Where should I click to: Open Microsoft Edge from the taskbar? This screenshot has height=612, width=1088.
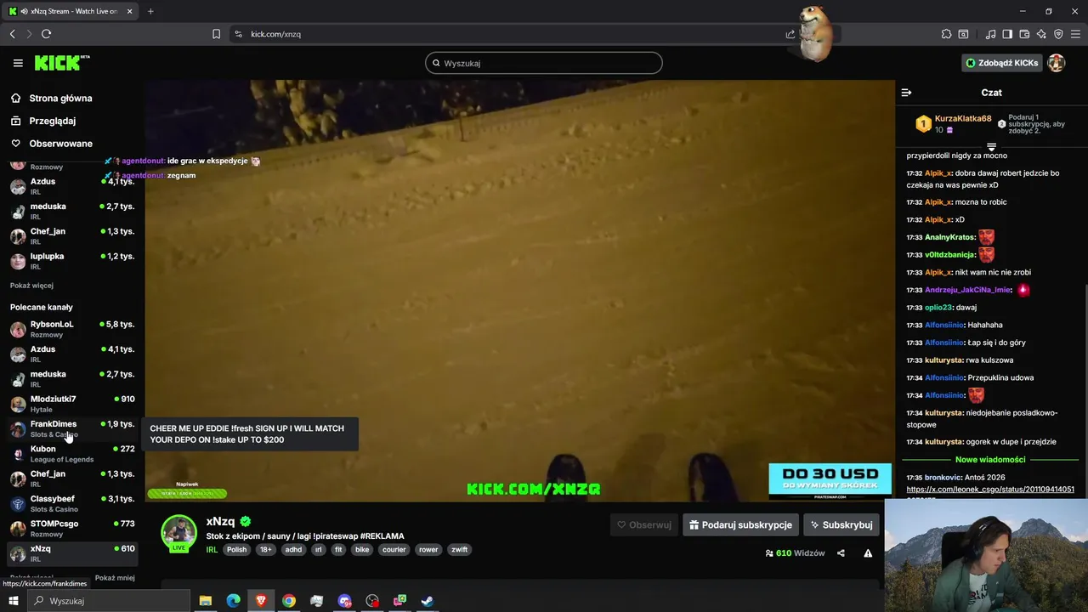[233, 601]
